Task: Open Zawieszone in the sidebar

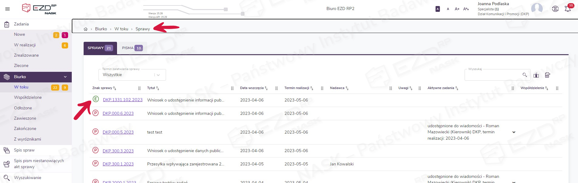Action: [25, 118]
